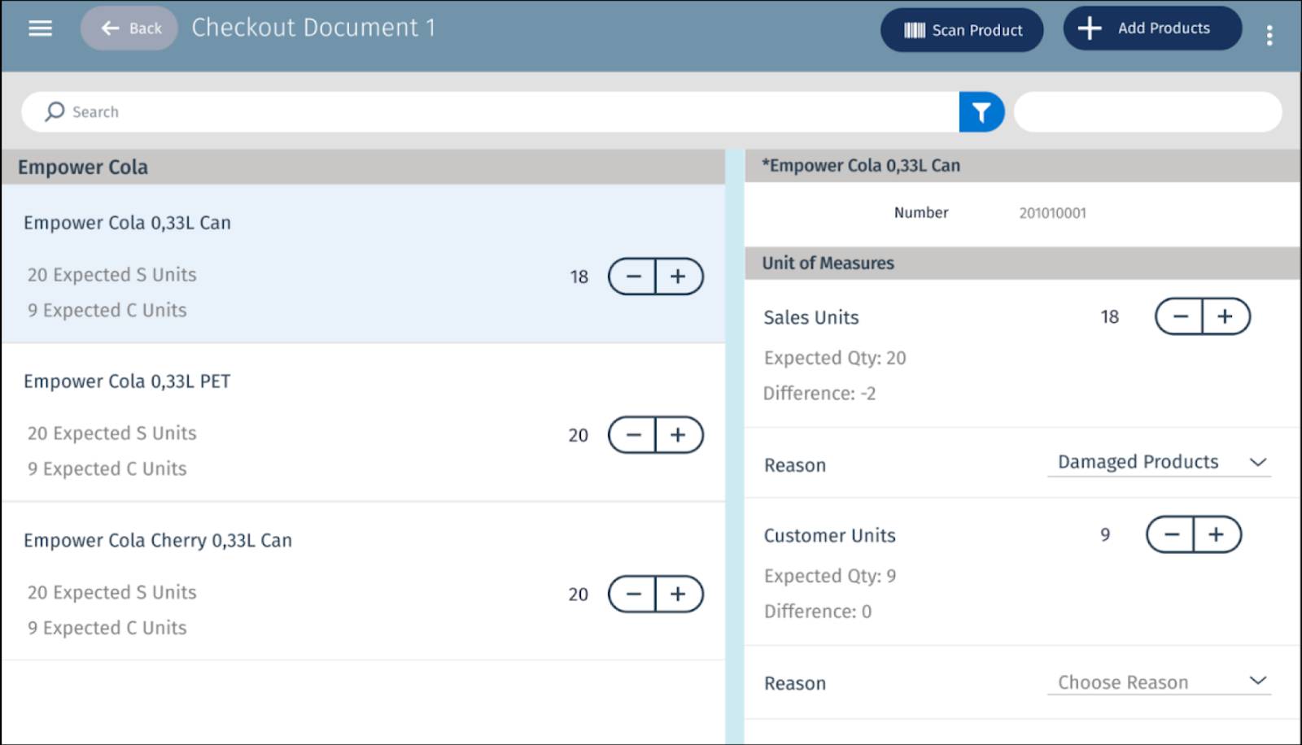Open the Damaged Products reason dropdown
The width and height of the screenshot is (1302, 745).
(1159, 462)
